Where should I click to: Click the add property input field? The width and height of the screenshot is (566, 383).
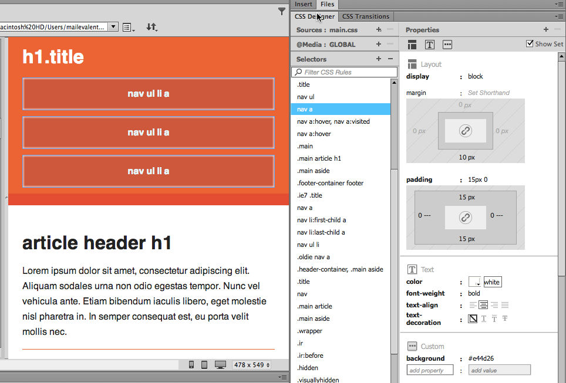point(430,370)
